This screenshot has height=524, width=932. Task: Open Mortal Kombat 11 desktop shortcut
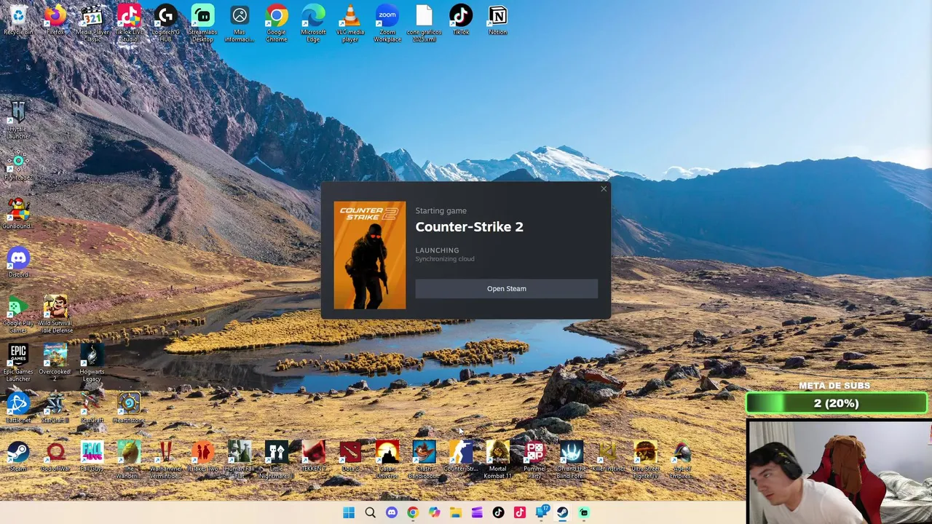coord(498,460)
